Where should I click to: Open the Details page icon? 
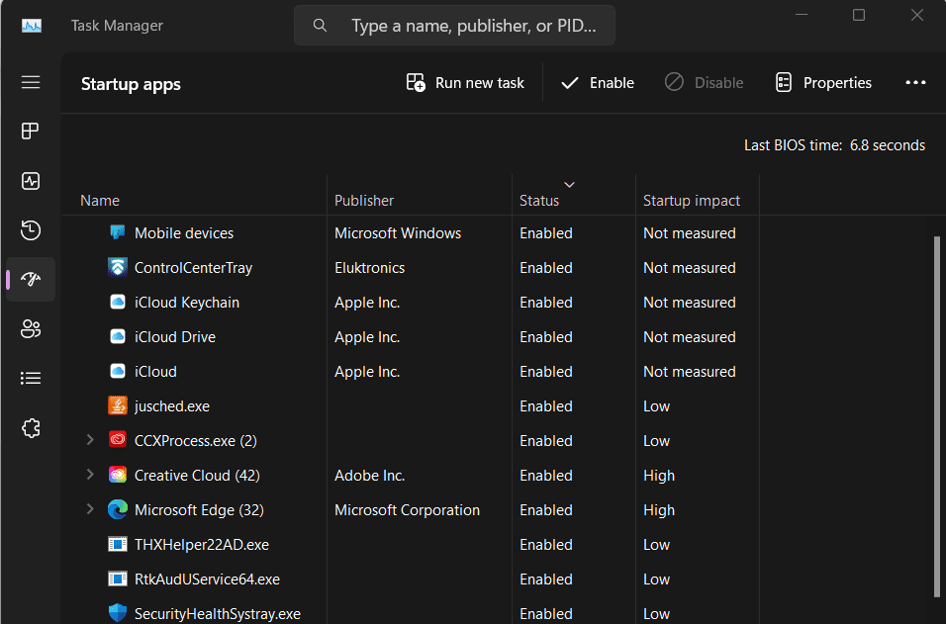click(x=30, y=377)
